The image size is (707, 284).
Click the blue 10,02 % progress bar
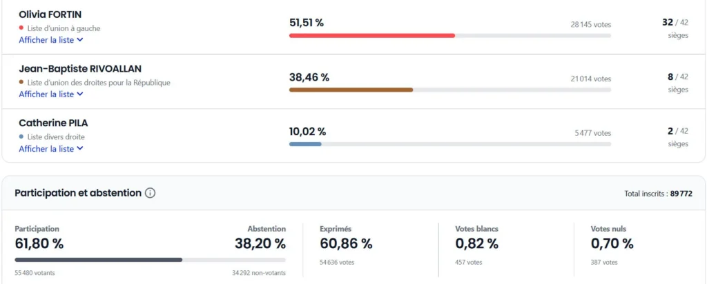(x=305, y=144)
